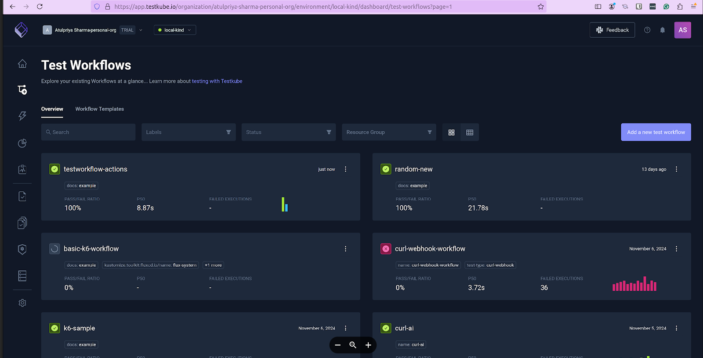The height and width of the screenshot is (358, 703).
Task: Open curl-webhook-workflow three-dot menu
Action: (x=677, y=249)
